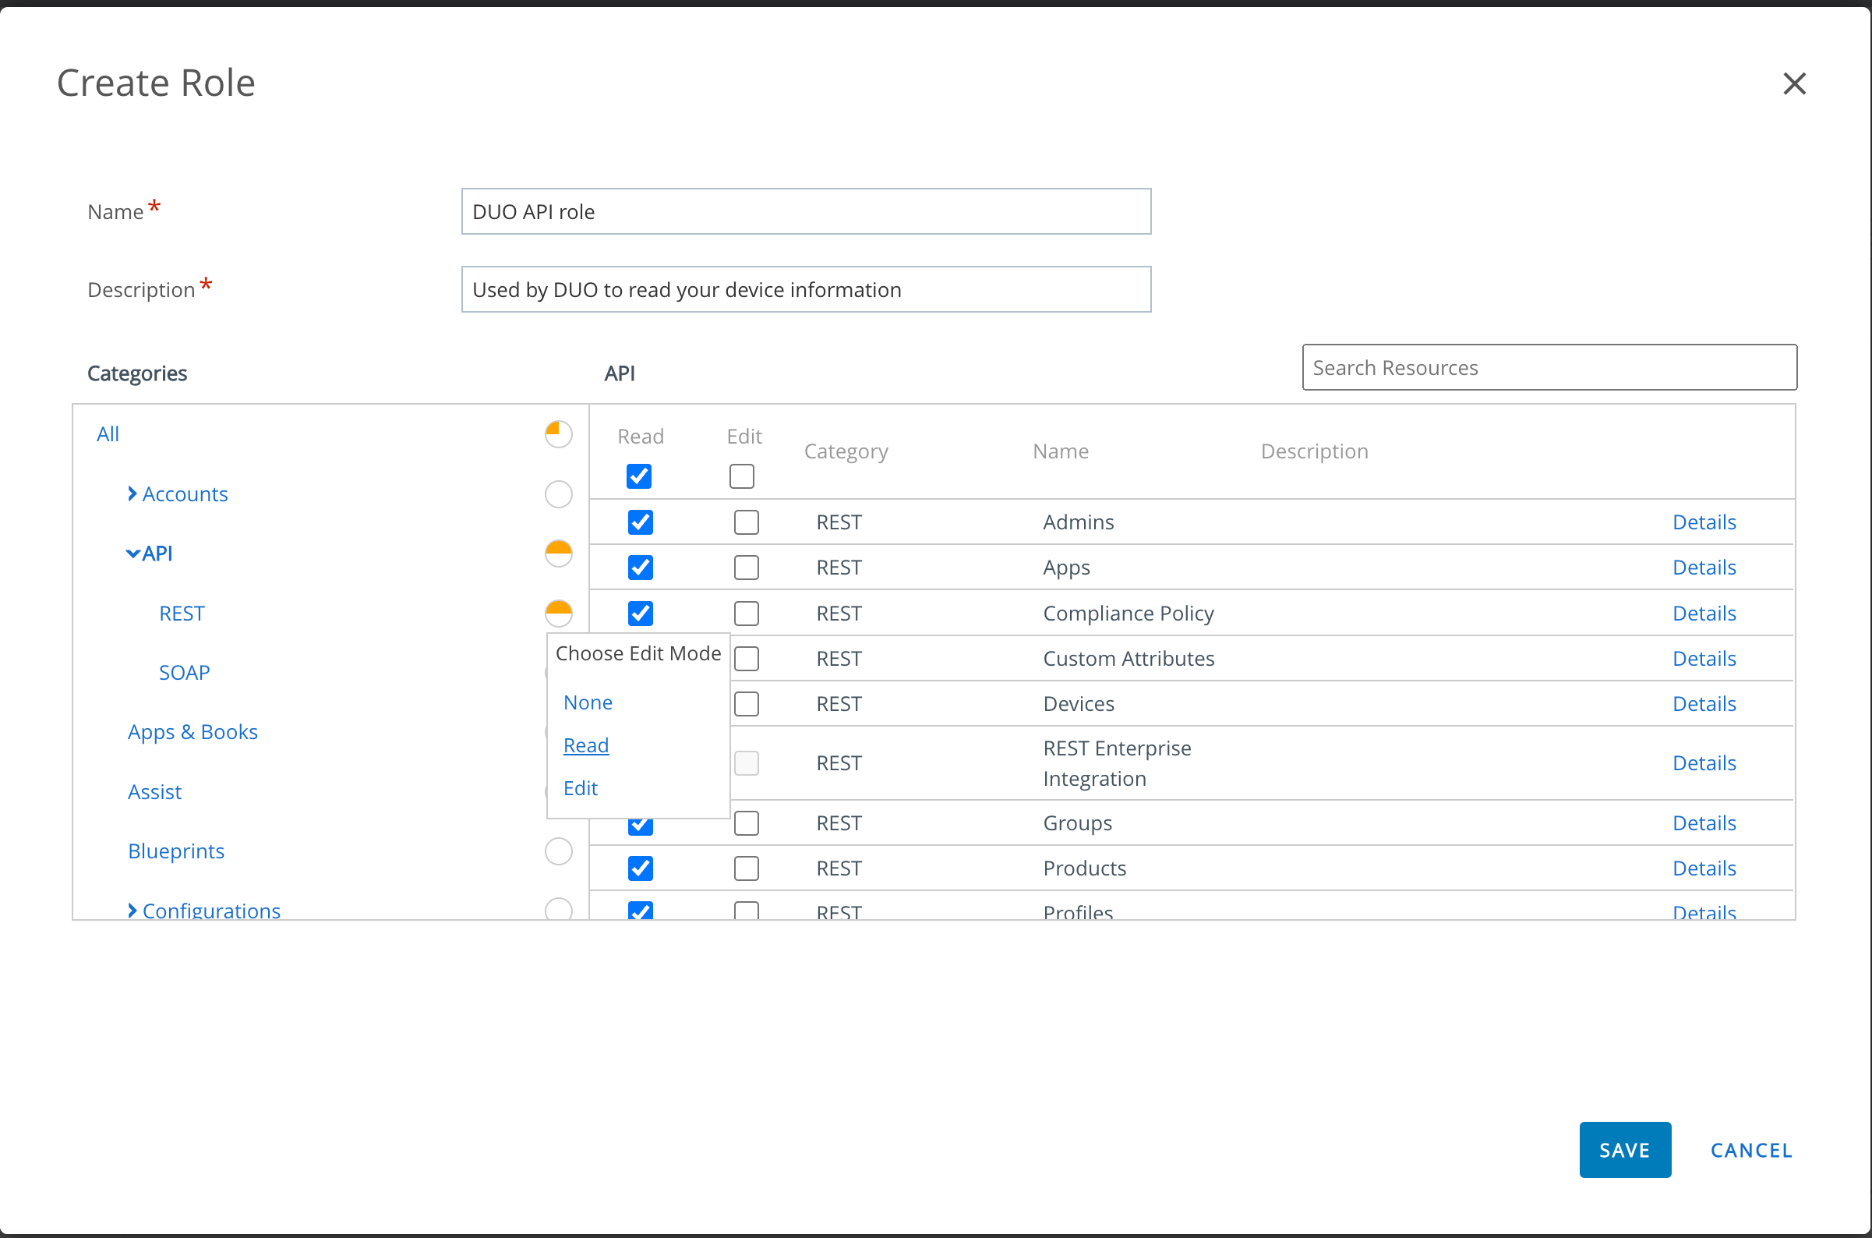The image size is (1872, 1238).
Task: Close the Create Role dialog
Action: point(1795,83)
